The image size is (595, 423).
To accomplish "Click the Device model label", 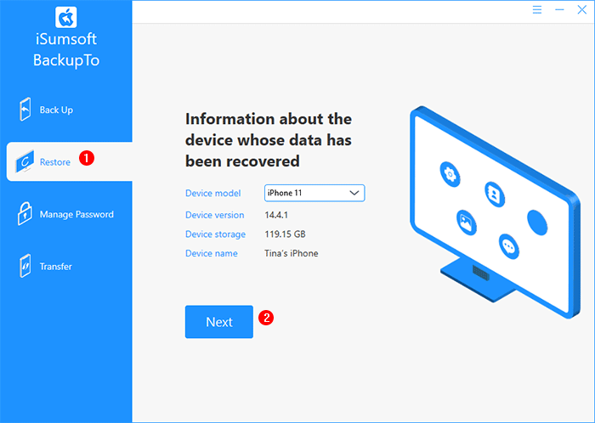I will point(212,194).
